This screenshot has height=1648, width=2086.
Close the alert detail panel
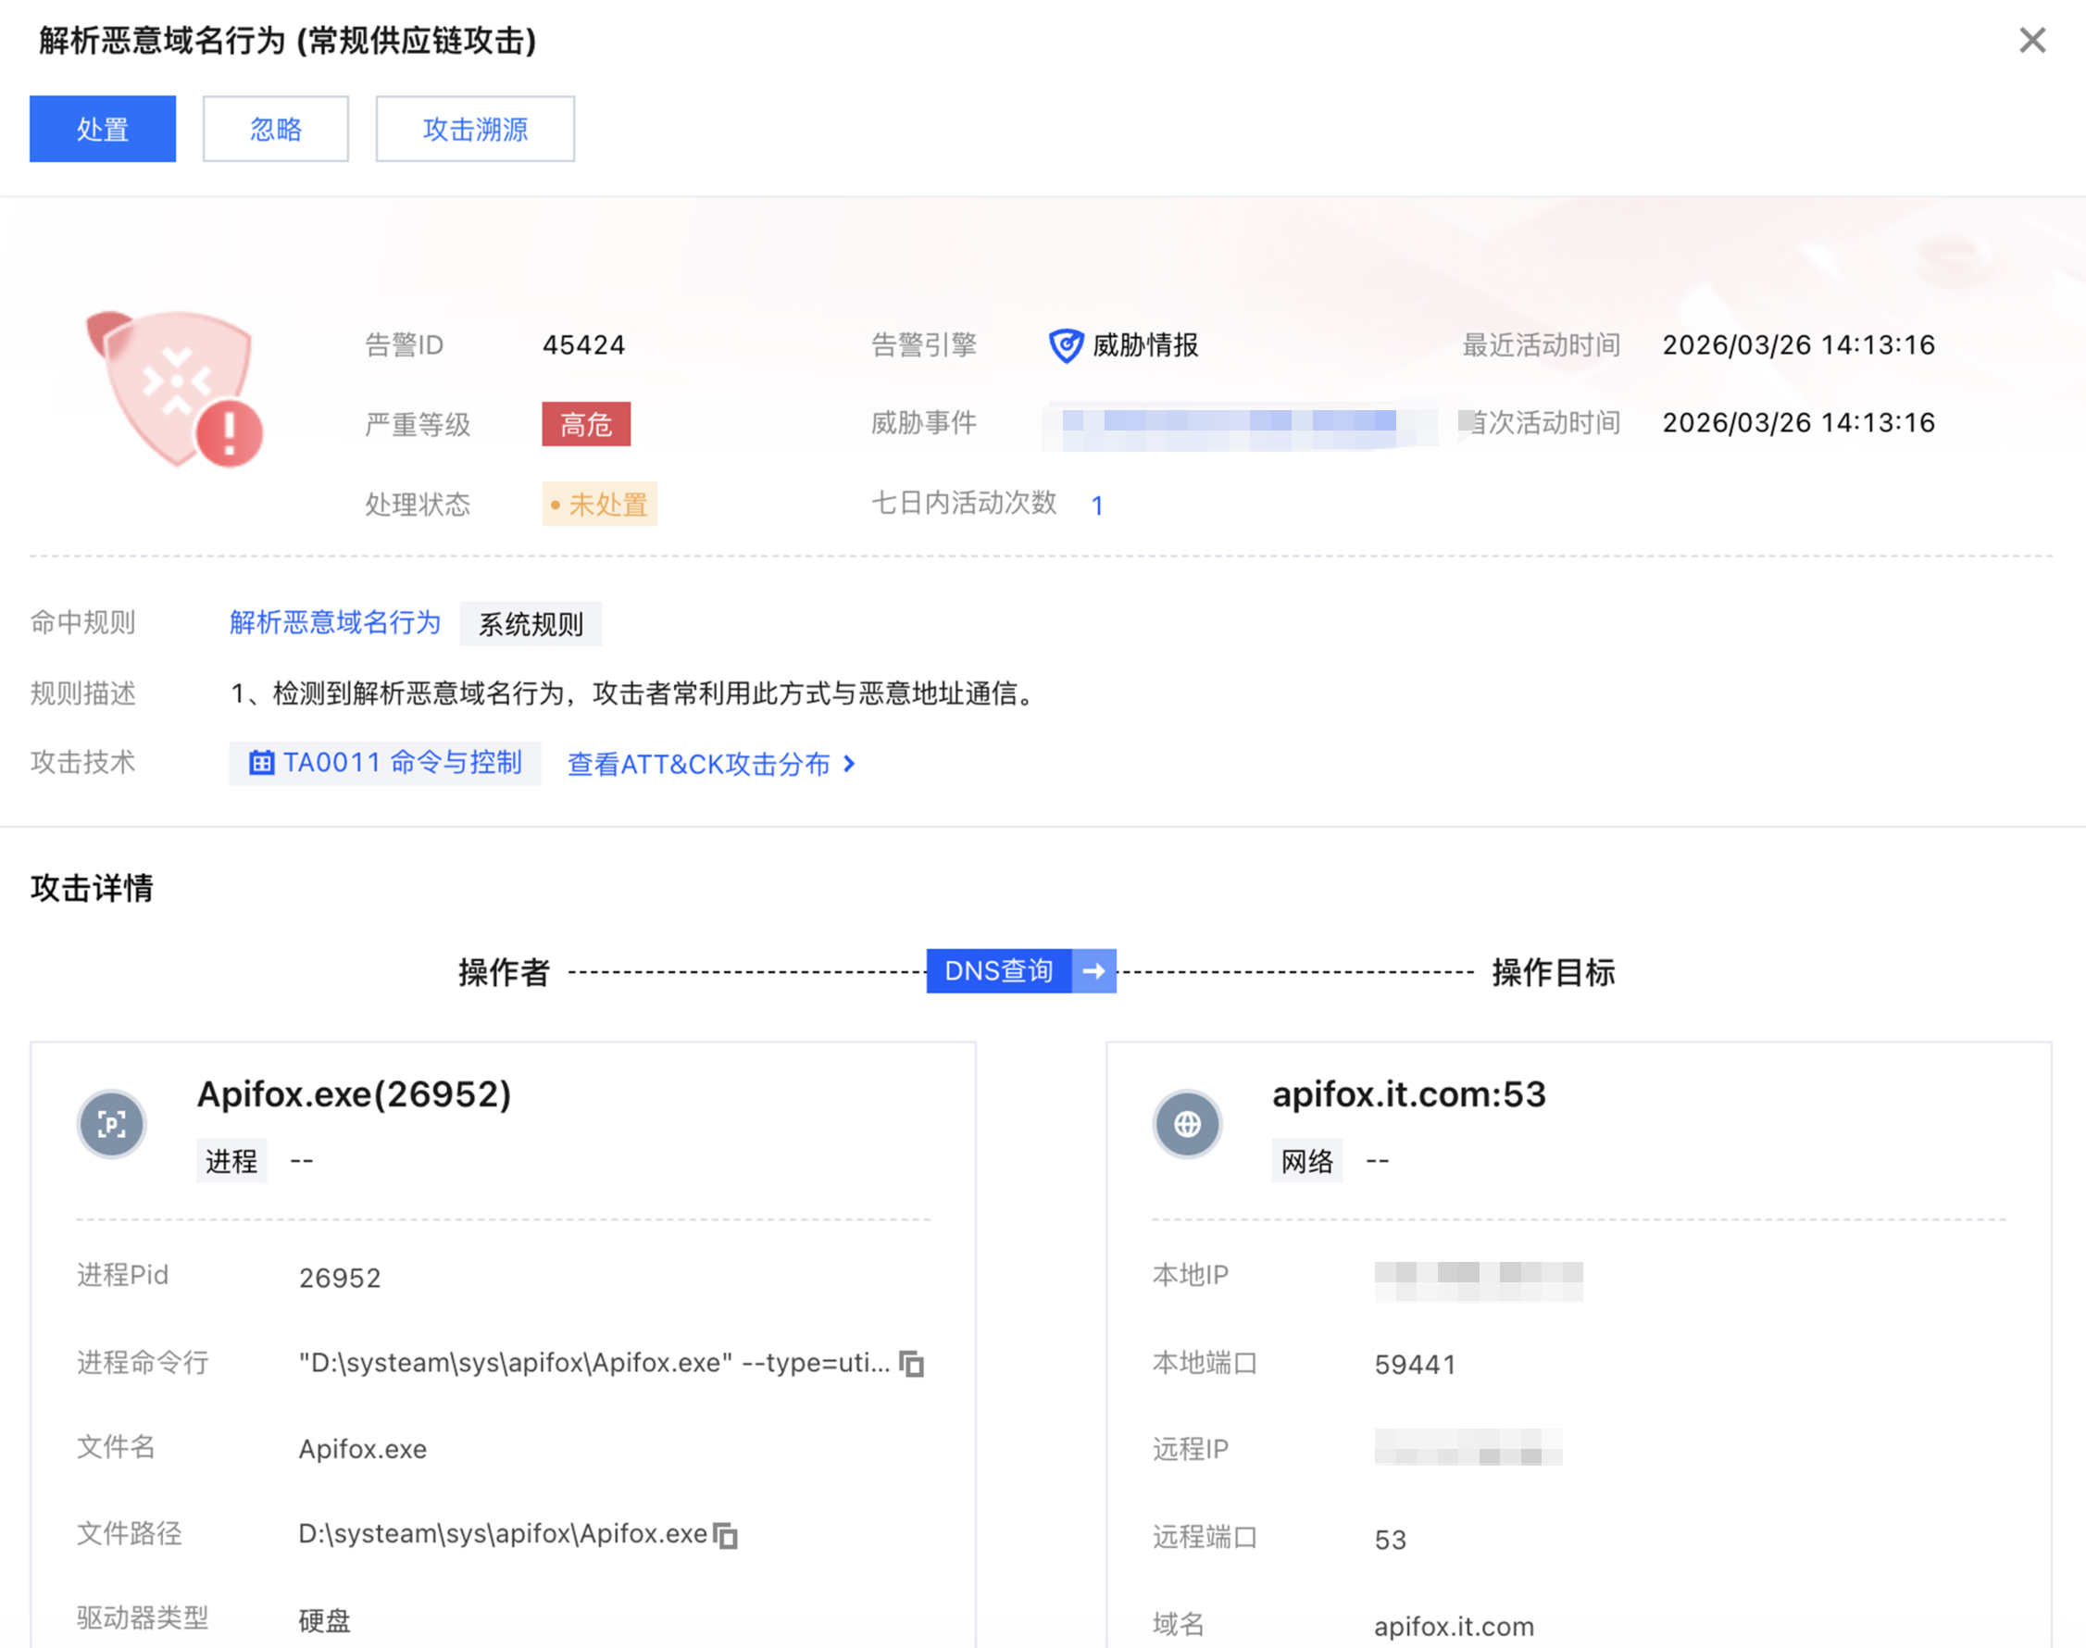2032,41
